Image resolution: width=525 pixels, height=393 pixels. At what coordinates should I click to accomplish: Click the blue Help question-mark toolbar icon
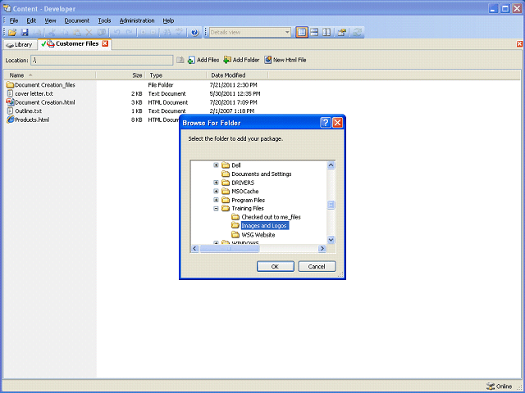[195, 32]
